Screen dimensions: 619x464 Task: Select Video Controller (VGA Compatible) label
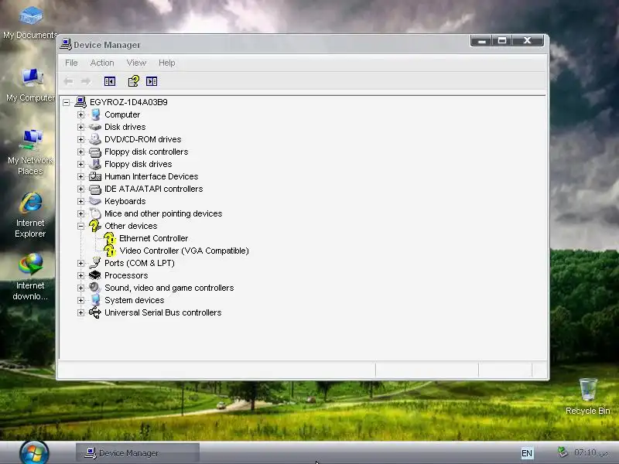[184, 251]
